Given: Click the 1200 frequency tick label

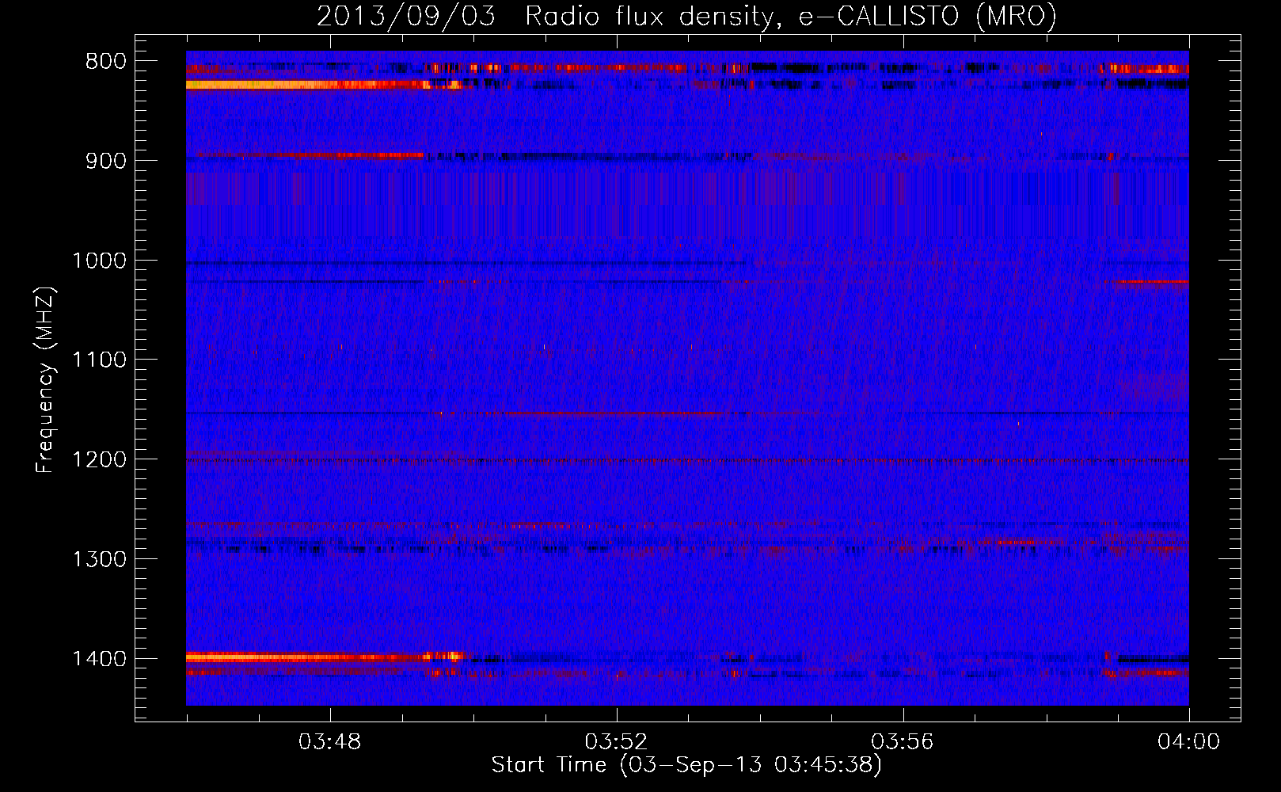Looking at the screenshot, I should coord(99,460).
